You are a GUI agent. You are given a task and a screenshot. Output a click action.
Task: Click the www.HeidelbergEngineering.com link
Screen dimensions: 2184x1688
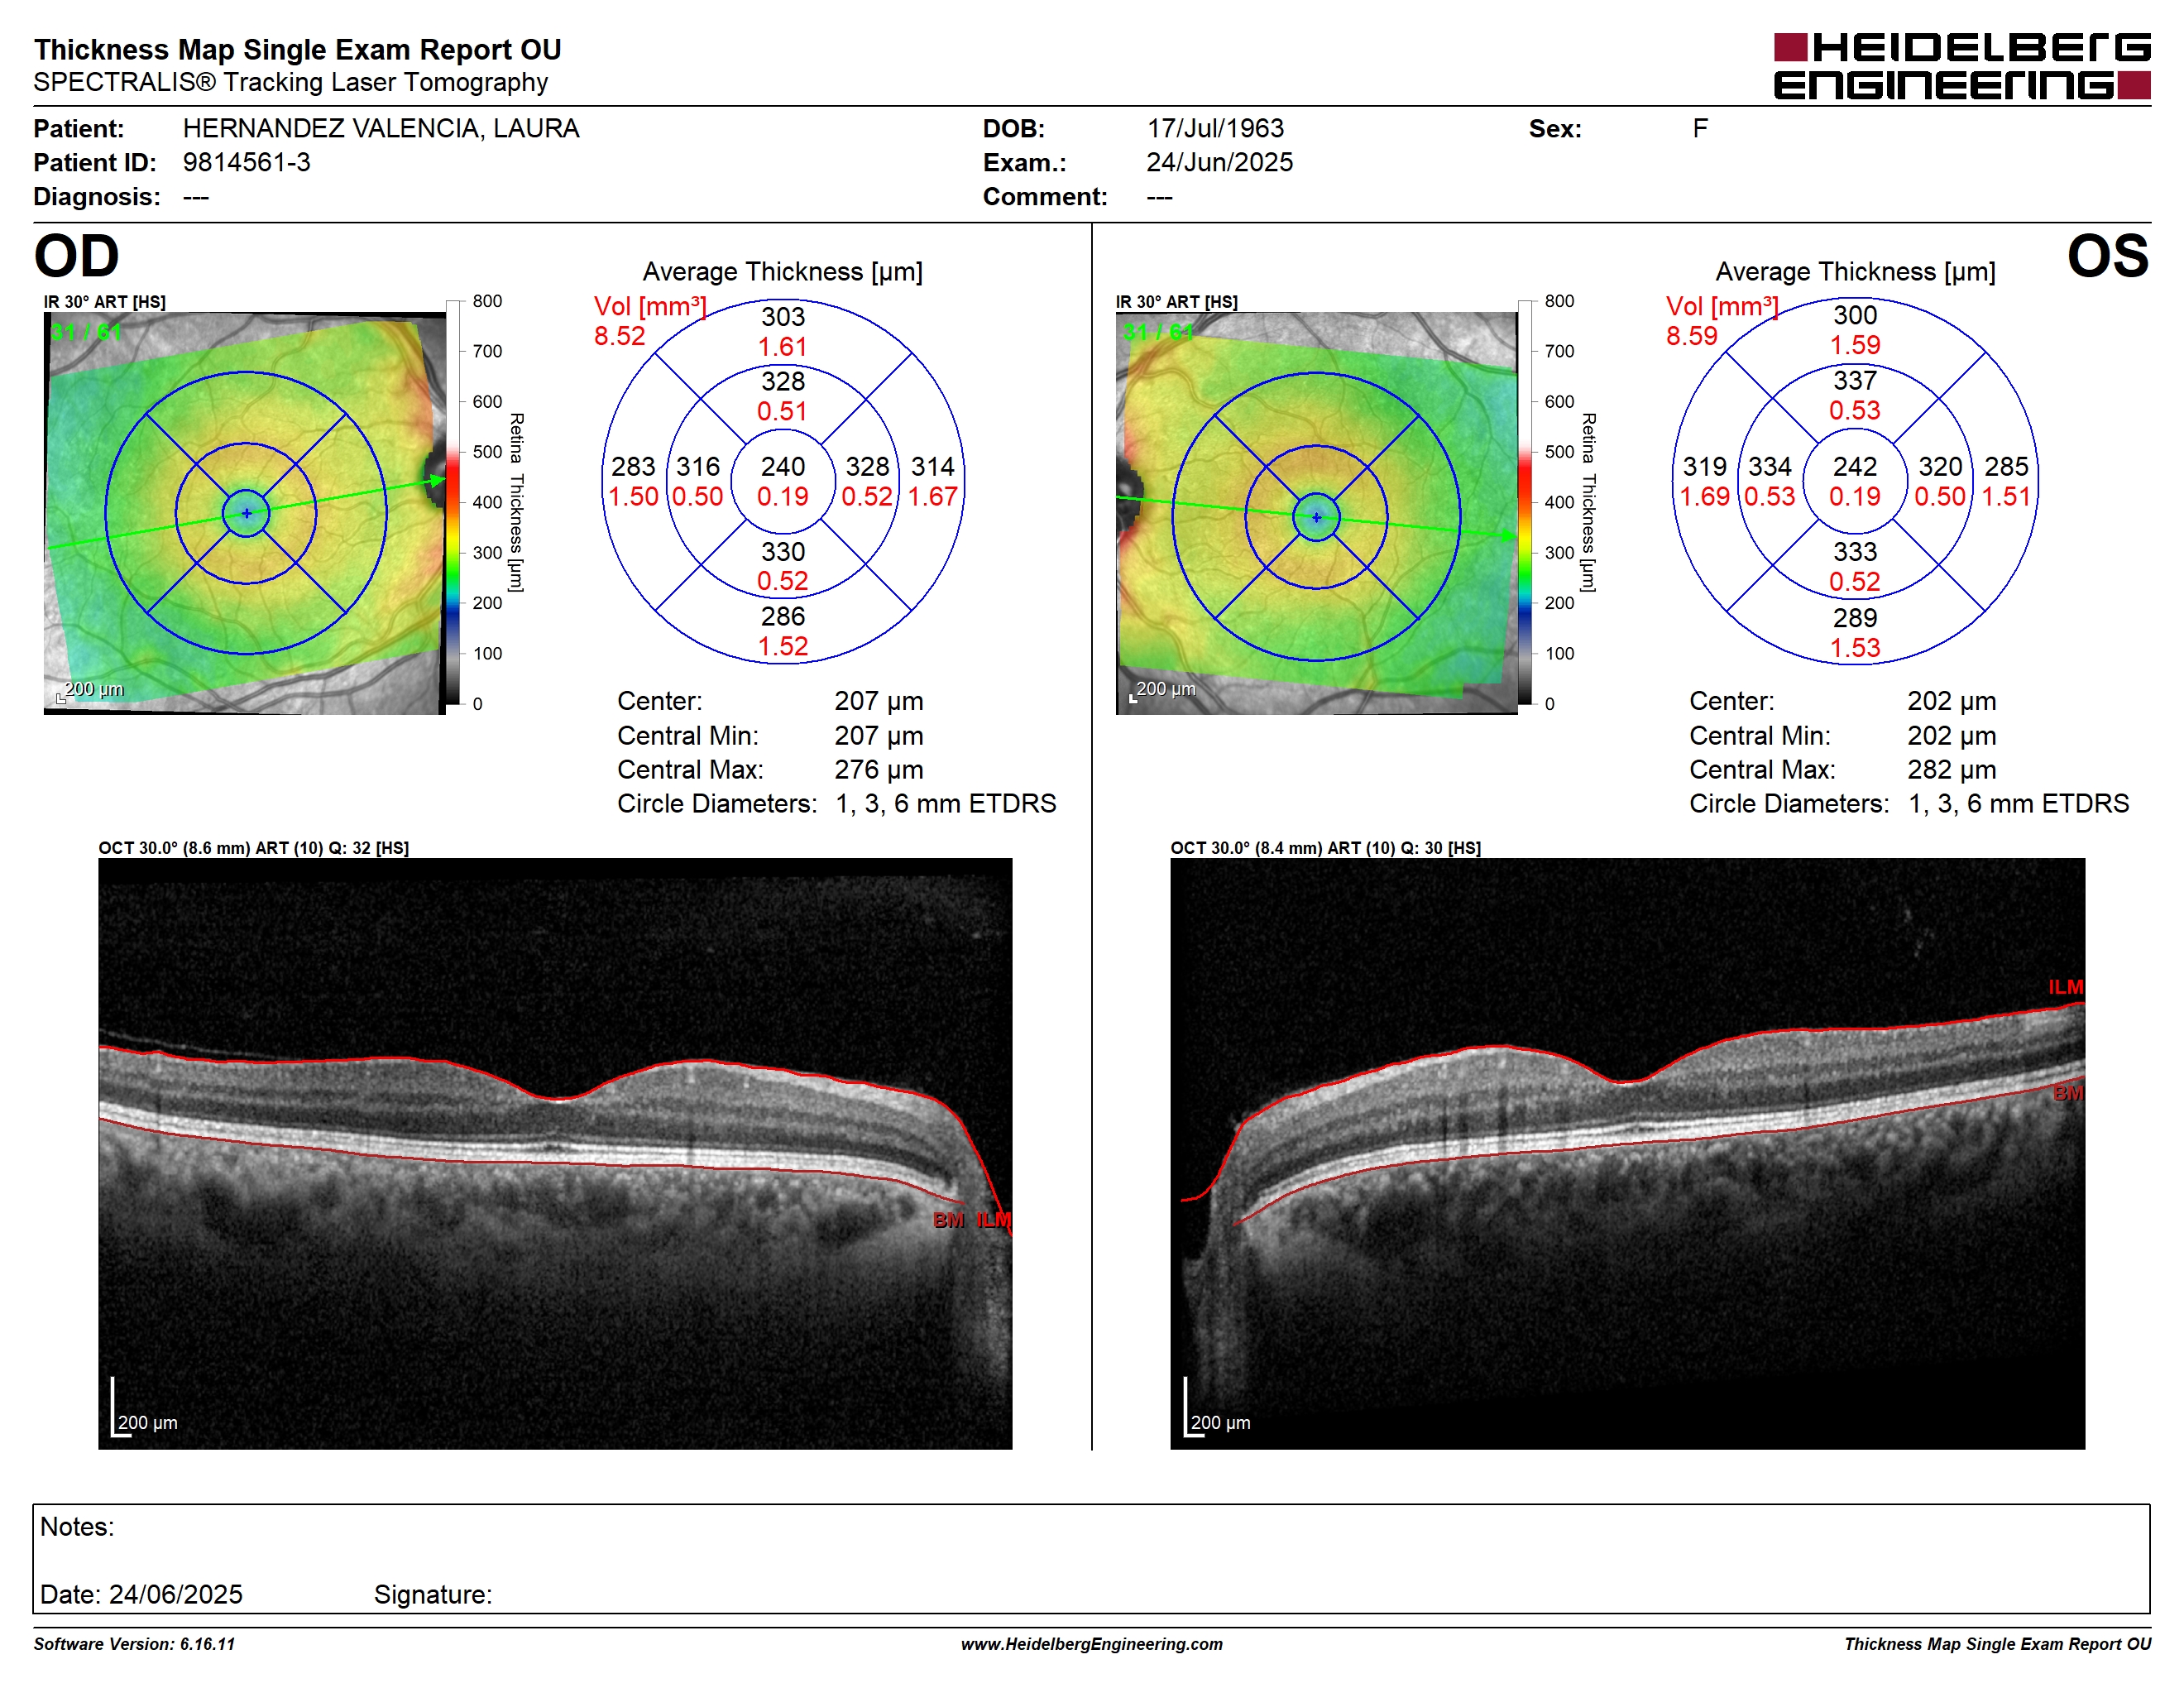[x=1091, y=1643]
